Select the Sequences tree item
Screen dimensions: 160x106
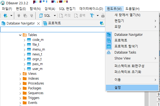tap(36, 93)
